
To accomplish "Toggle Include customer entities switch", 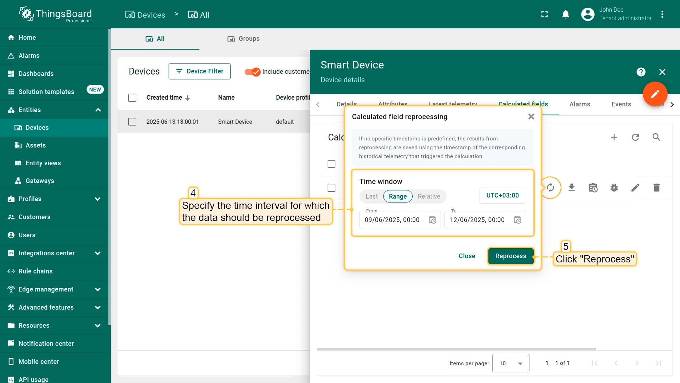I will click(x=253, y=72).
